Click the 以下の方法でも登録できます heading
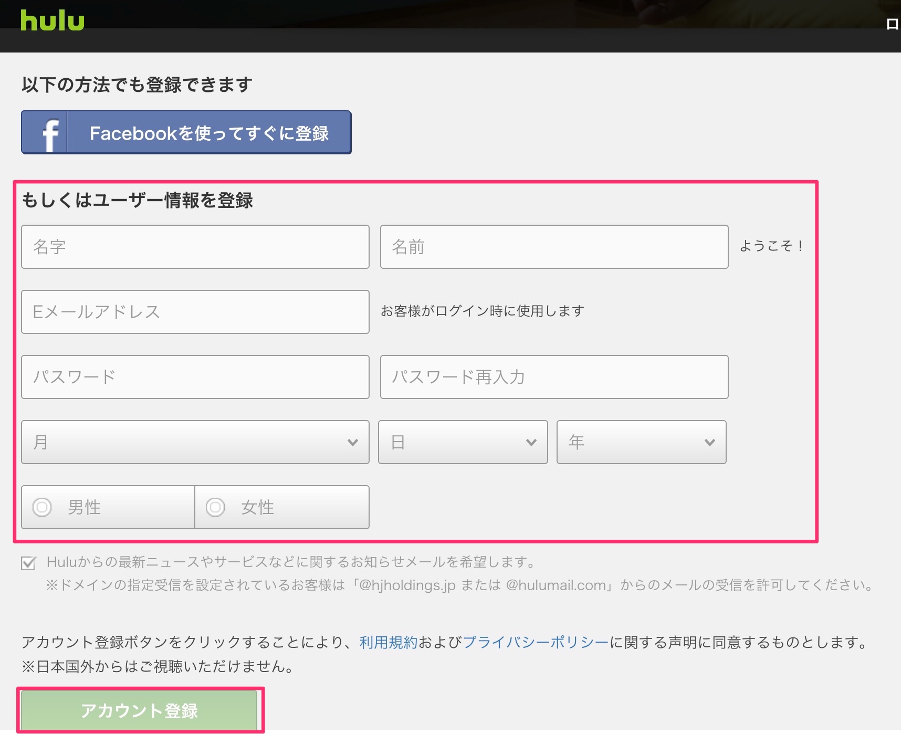This screenshot has width=901, height=734. coord(137,85)
